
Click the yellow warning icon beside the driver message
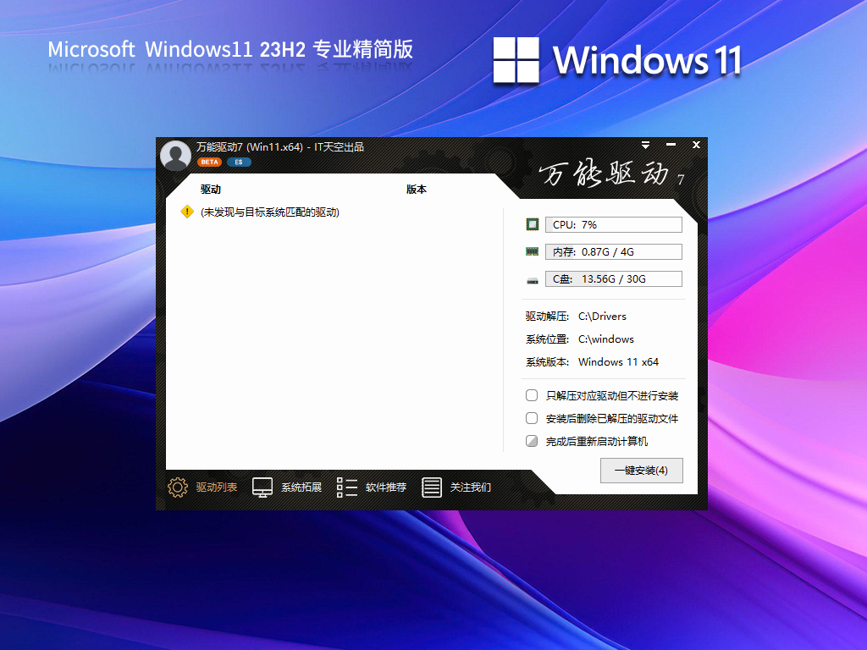click(185, 213)
